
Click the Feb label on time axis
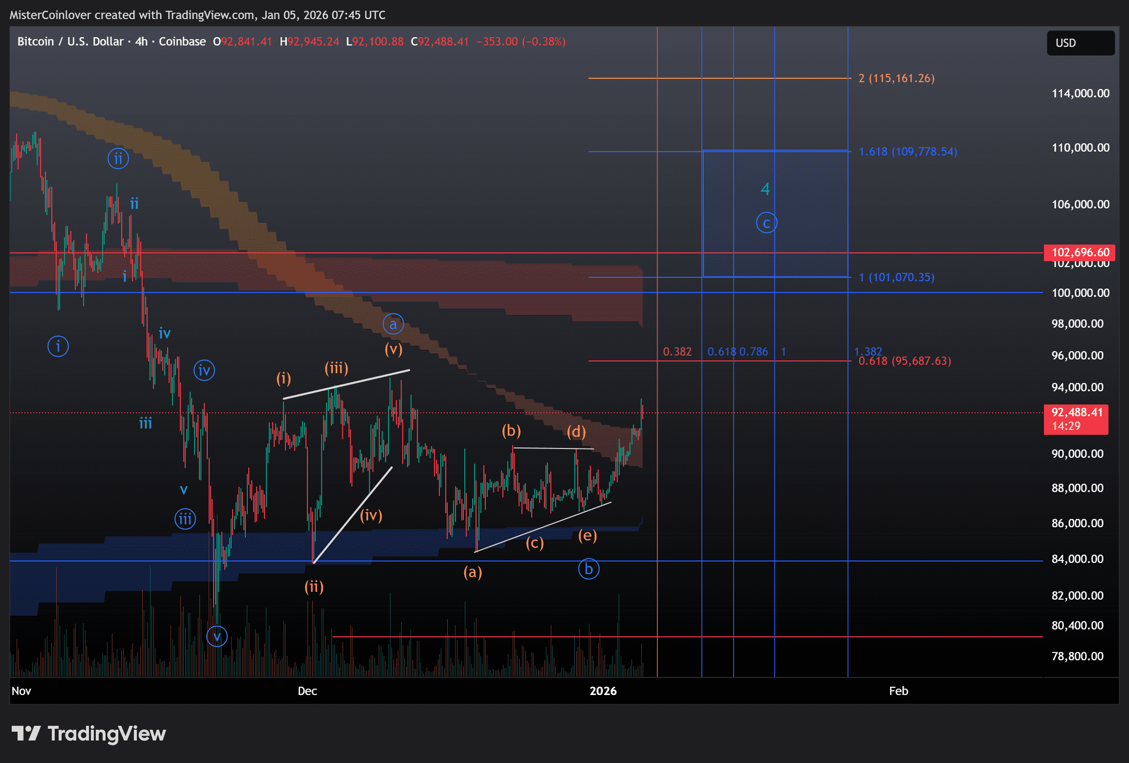point(898,691)
